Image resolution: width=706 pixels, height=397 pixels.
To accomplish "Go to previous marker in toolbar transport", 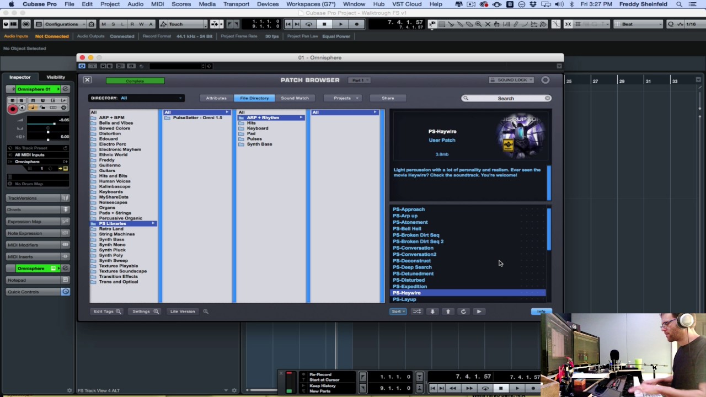I will click(x=288, y=24).
